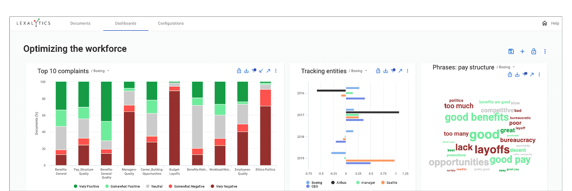Click the phrase 'too much' in word cloud
The height and width of the screenshot is (191, 572).
pos(459,106)
